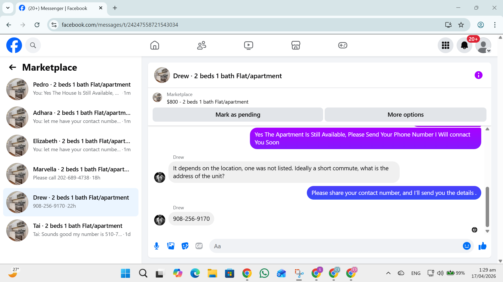Close the Messenger | Facebook tab
Image resolution: width=503 pixels, height=282 pixels.
click(101, 8)
